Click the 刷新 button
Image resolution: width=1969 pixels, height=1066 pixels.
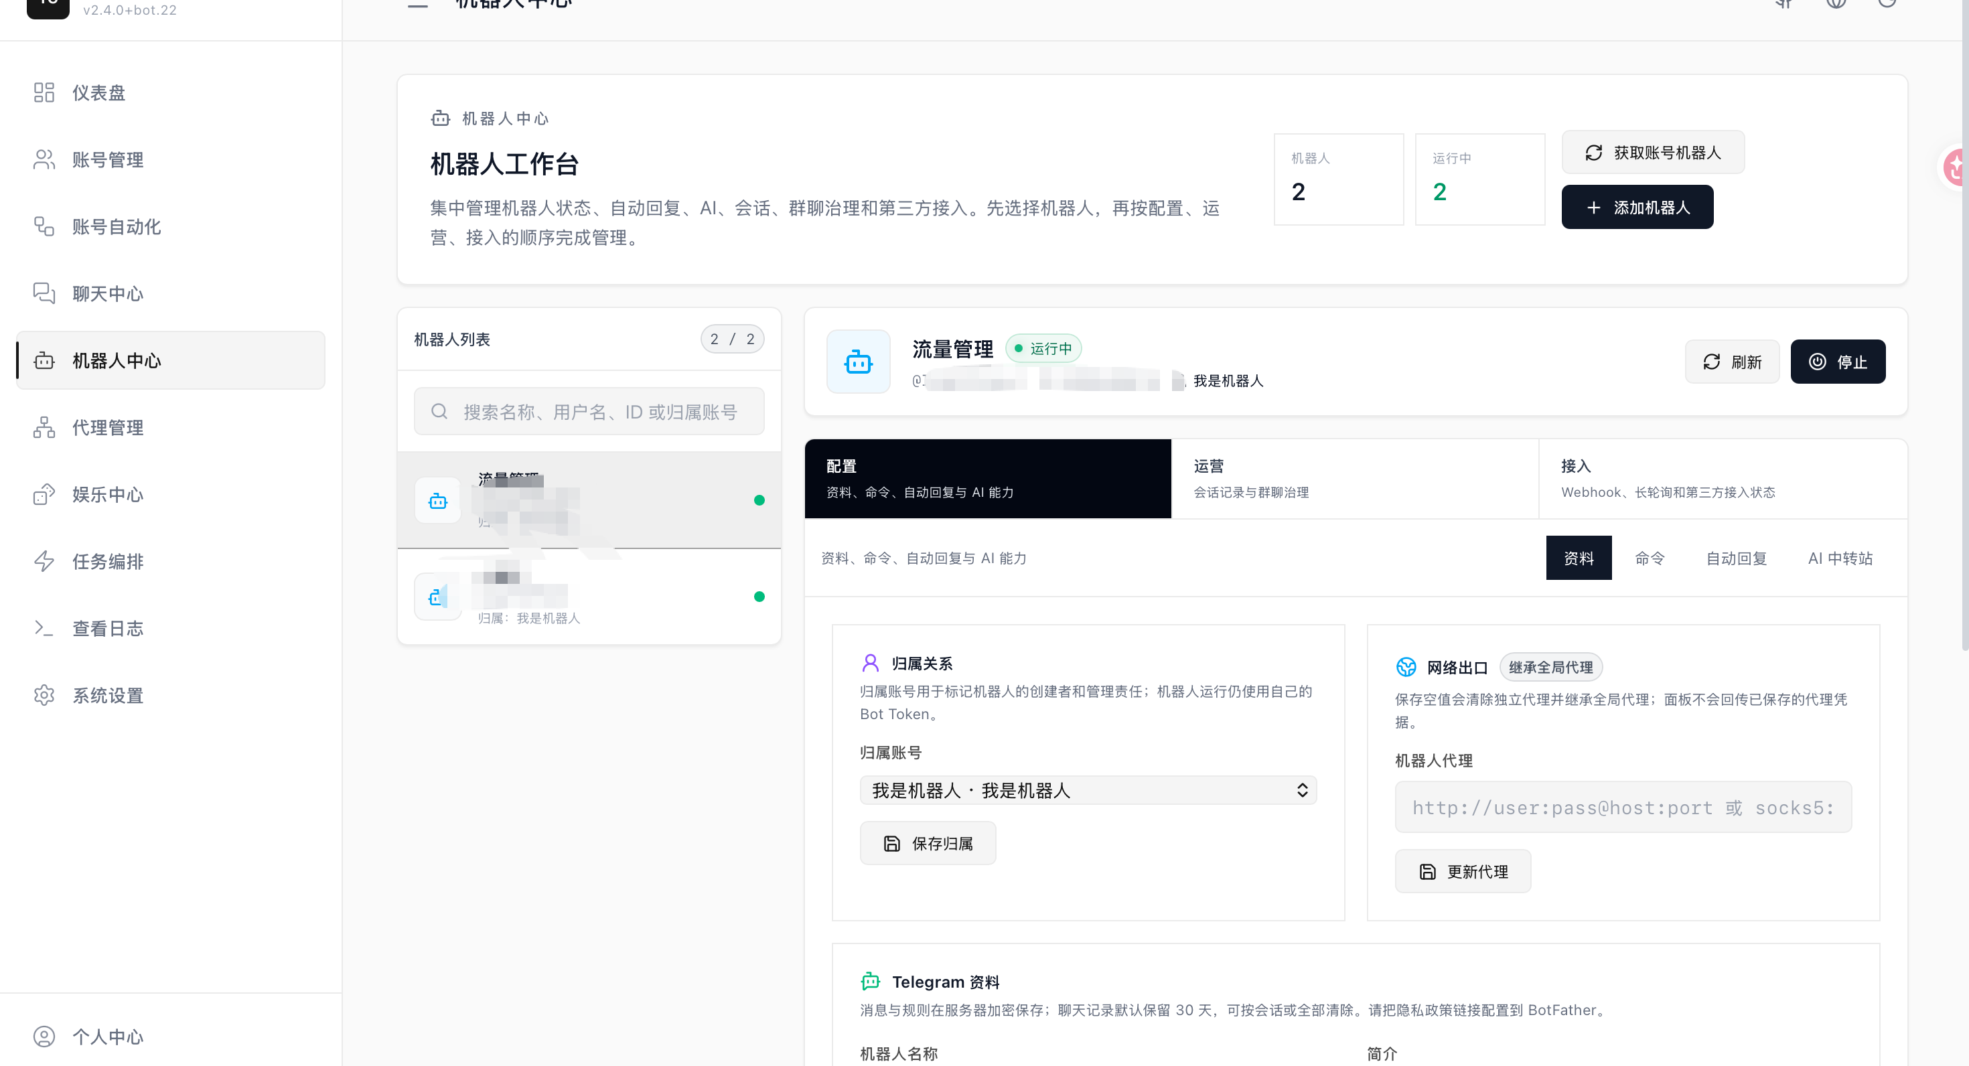[1732, 362]
